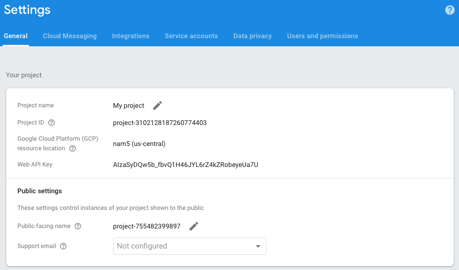The width and height of the screenshot is (459, 270).
Task: Click the project-755482399897 public-facing name
Action: coord(147,227)
